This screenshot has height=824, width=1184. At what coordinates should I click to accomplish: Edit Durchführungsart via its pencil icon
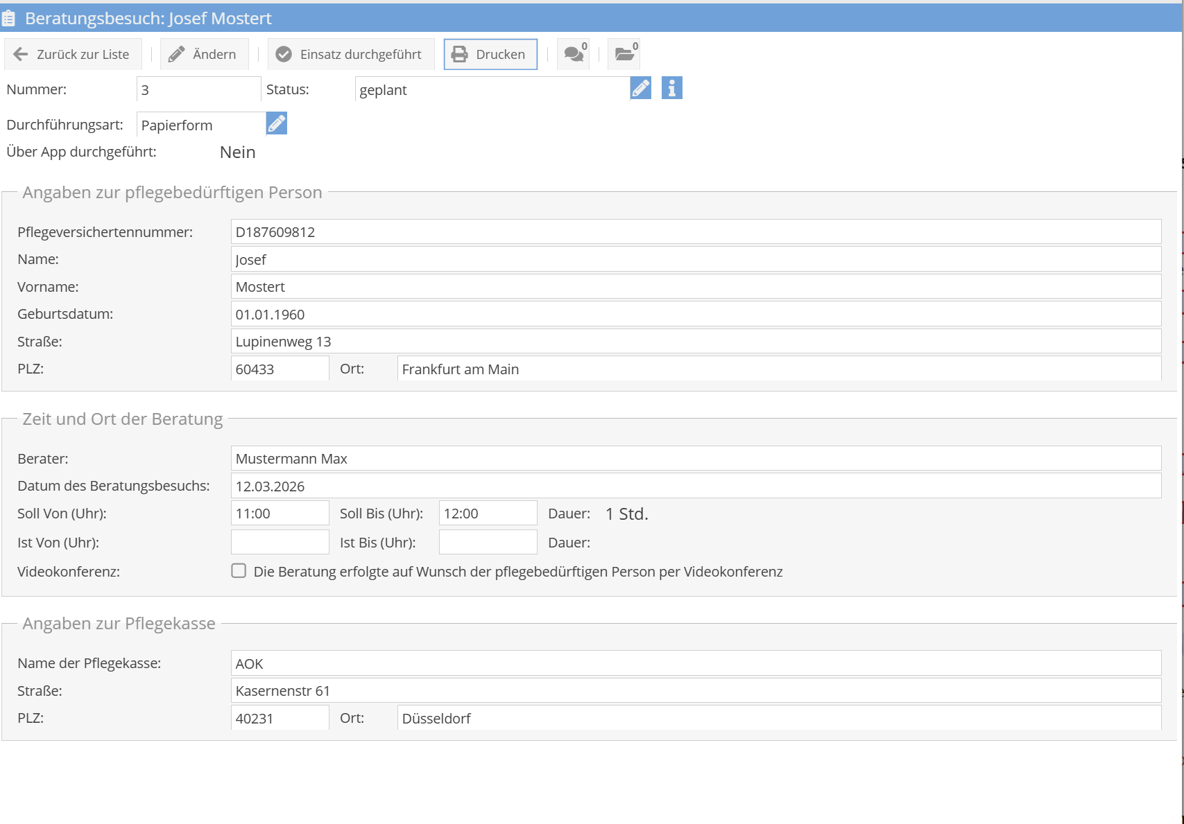(276, 124)
